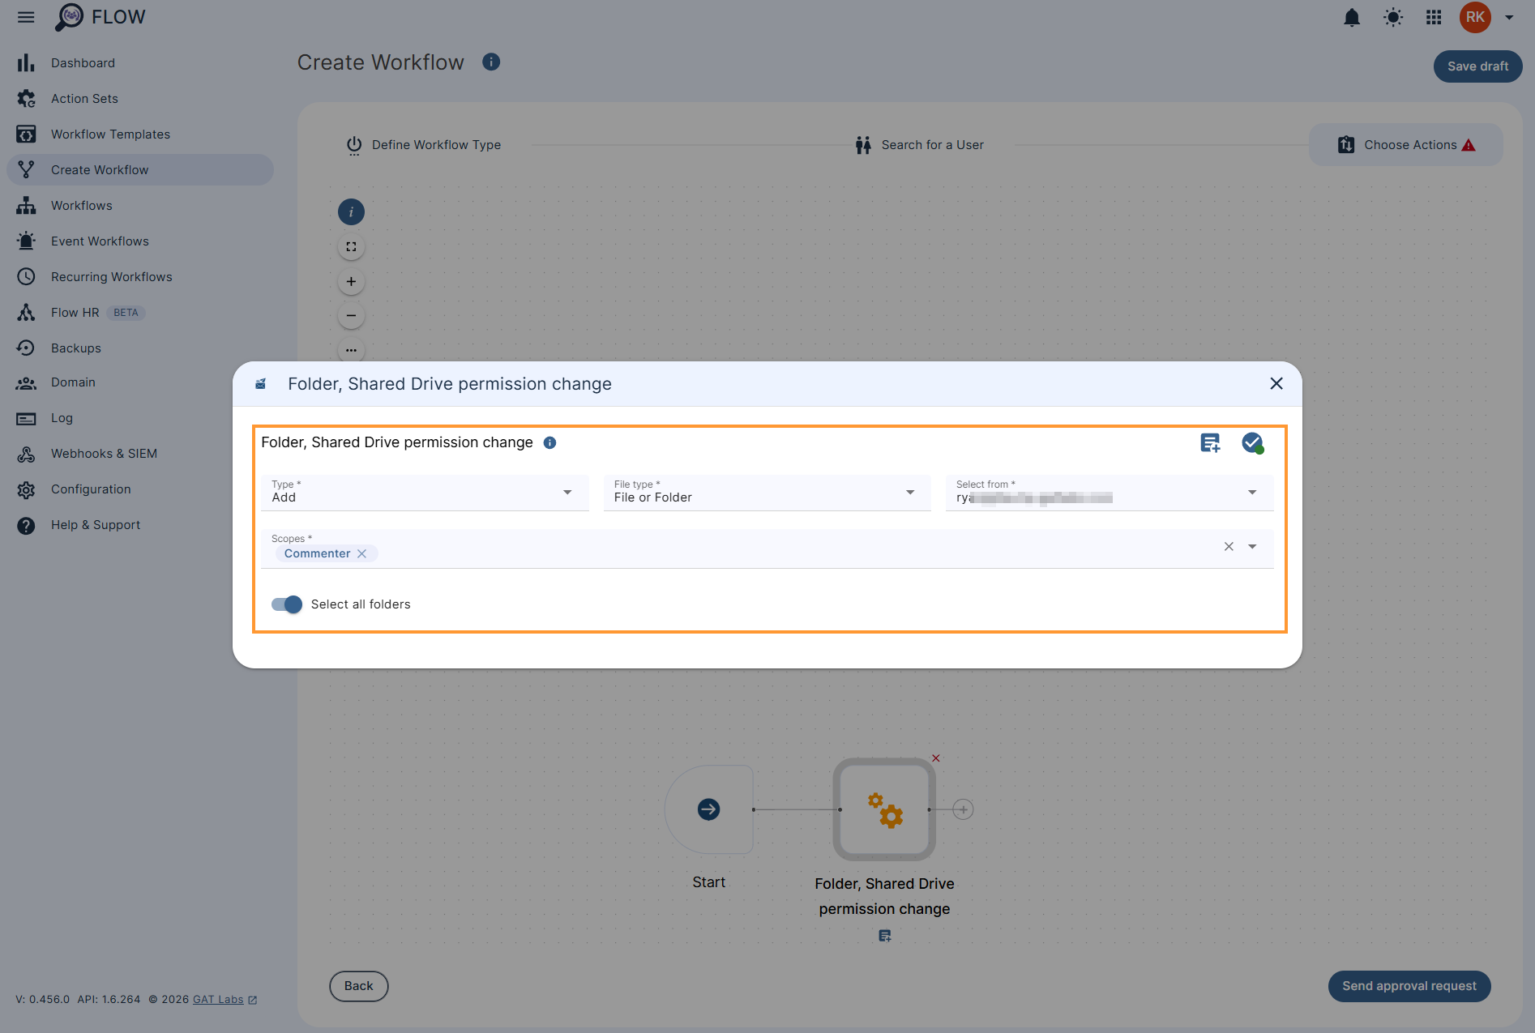This screenshot has width=1535, height=1033.
Task: Select Create Workflow in sidebar
Action: click(140, 169)
